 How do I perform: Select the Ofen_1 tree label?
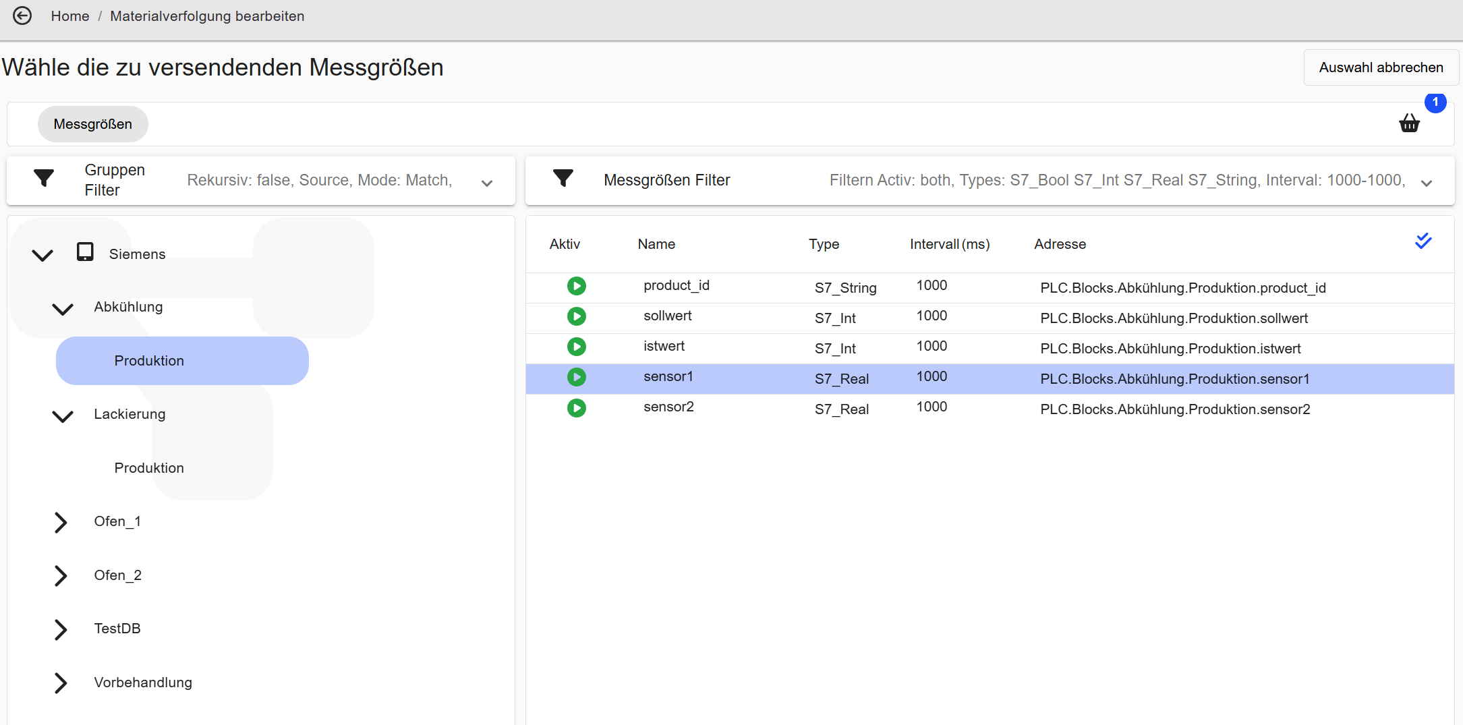(117, 521)
